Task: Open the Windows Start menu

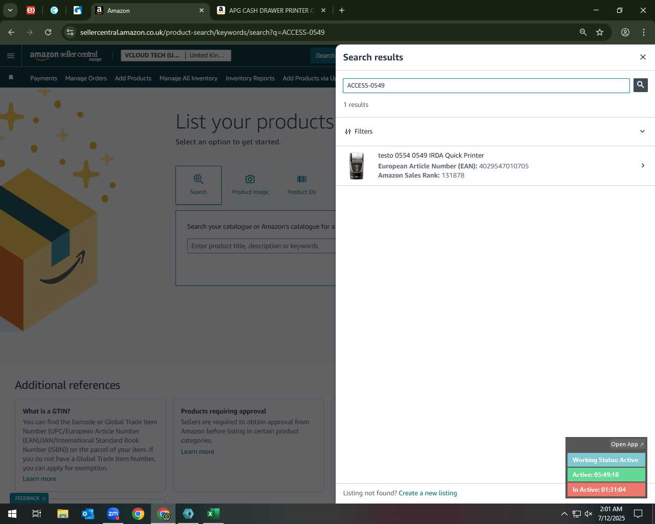Action: pyautogui.click(x=12, y=514)
